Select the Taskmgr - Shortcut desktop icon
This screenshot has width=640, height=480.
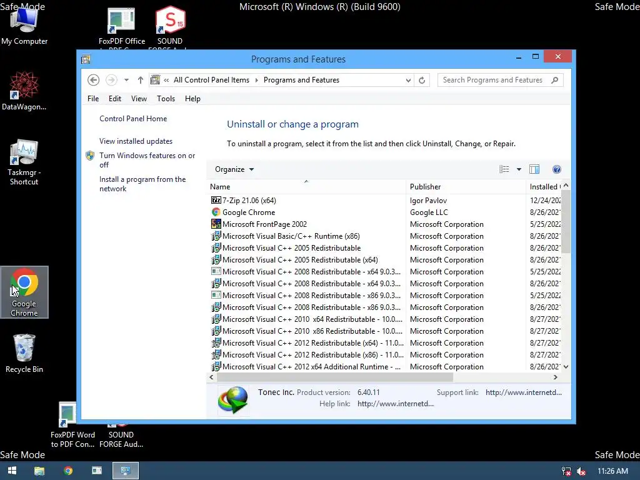tap(24, 162)
